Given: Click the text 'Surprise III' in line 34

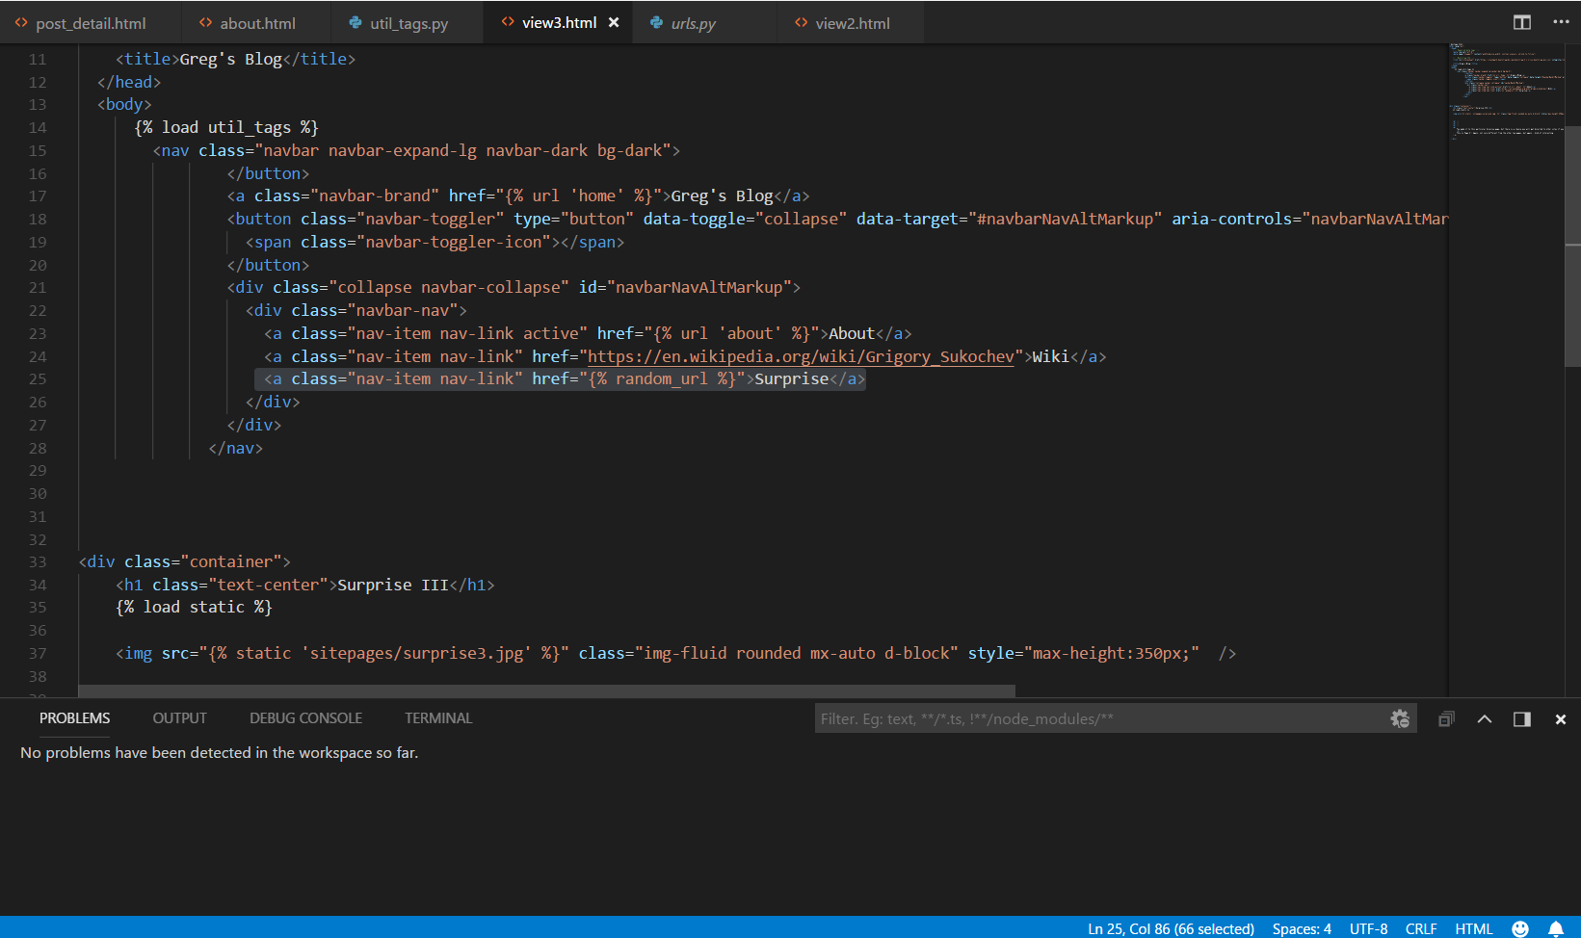Looking at the screenshot, I should (x=393, y=585).
